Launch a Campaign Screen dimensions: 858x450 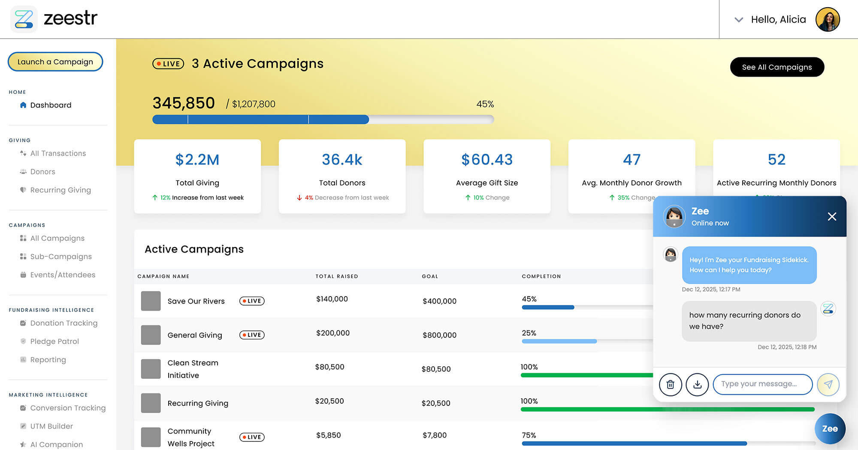click(x=55, y=62)
